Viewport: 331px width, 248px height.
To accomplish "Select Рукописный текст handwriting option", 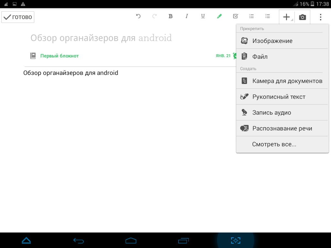I will [279, 97].
